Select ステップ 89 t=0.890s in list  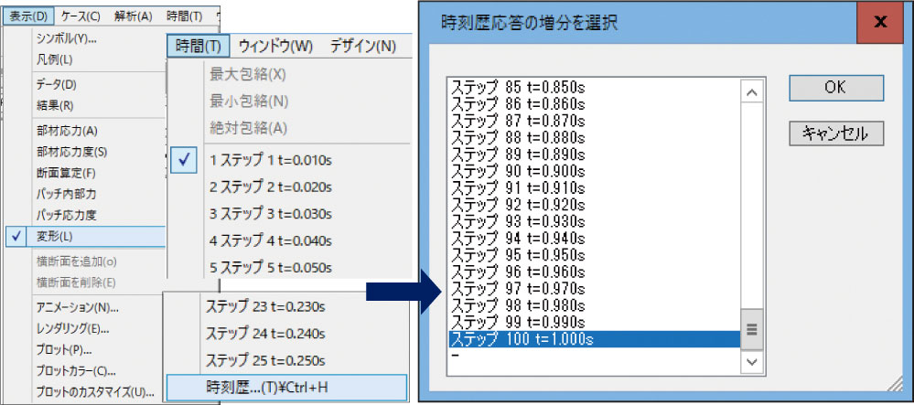(595, 155)
